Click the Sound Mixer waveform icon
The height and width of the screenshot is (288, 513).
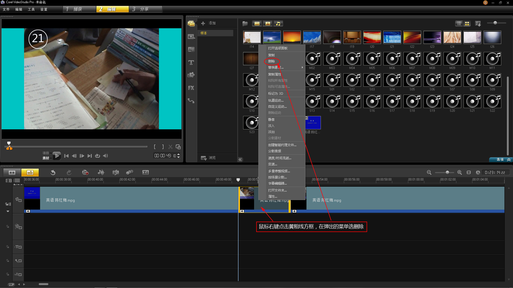click(101, 173)
